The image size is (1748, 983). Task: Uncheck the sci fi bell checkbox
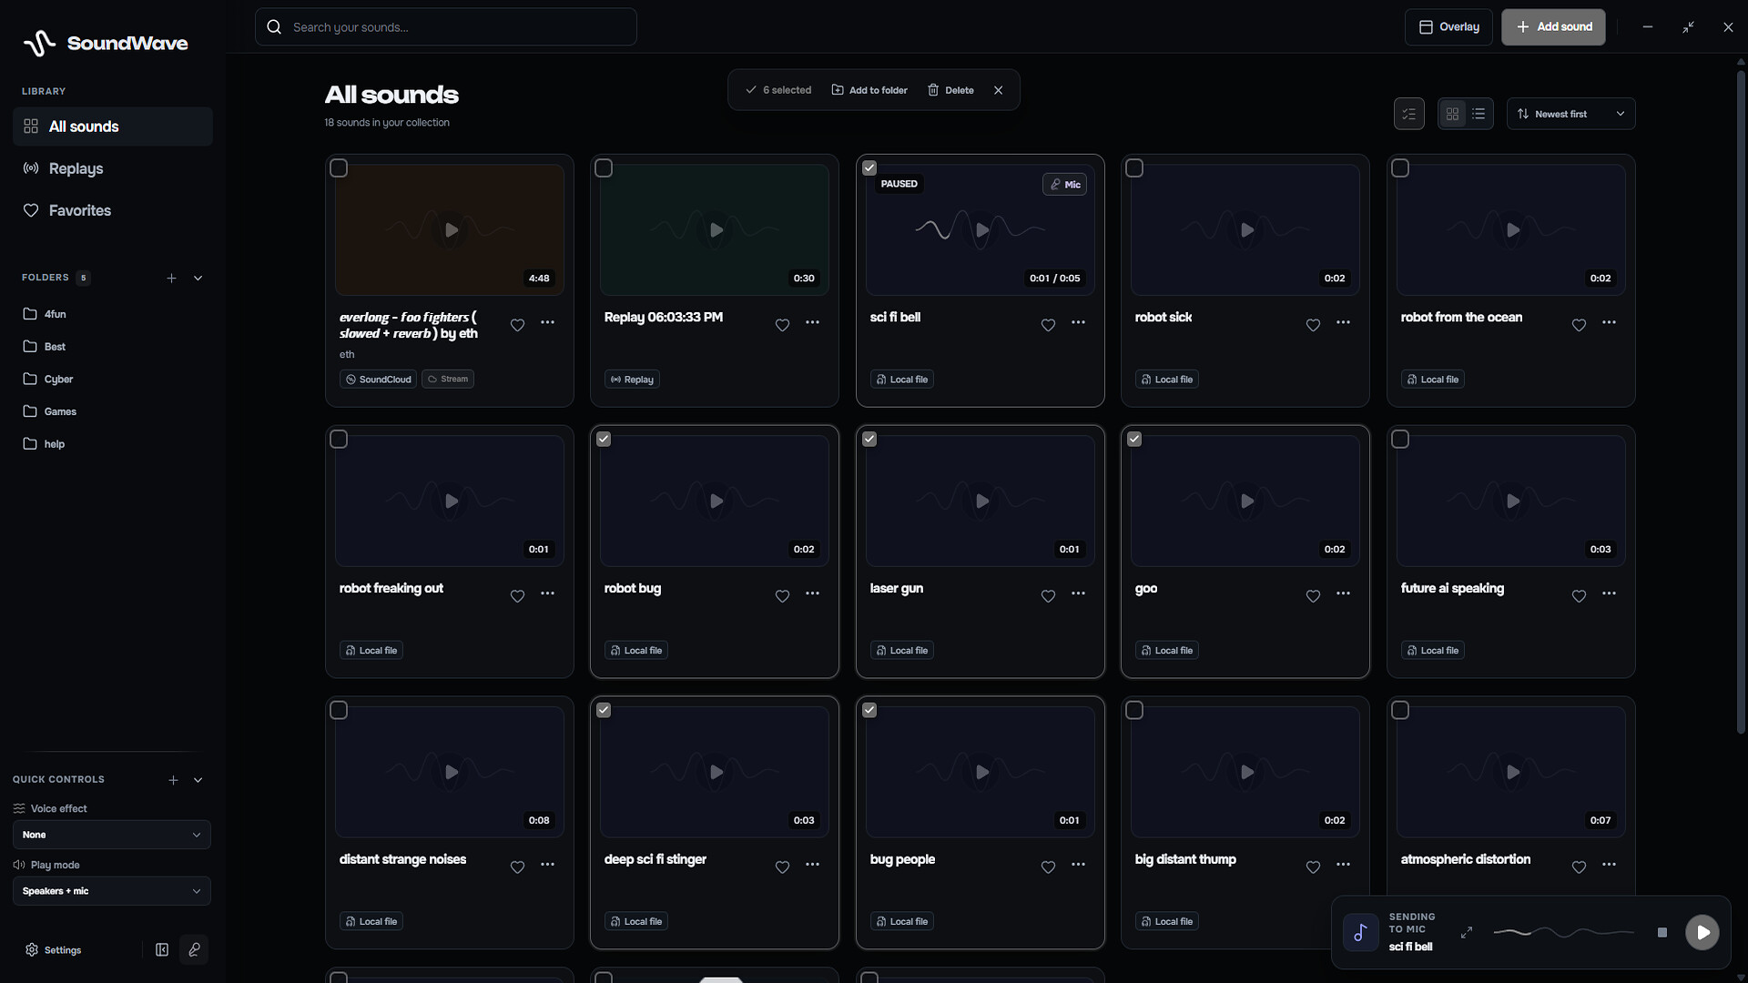869,167
